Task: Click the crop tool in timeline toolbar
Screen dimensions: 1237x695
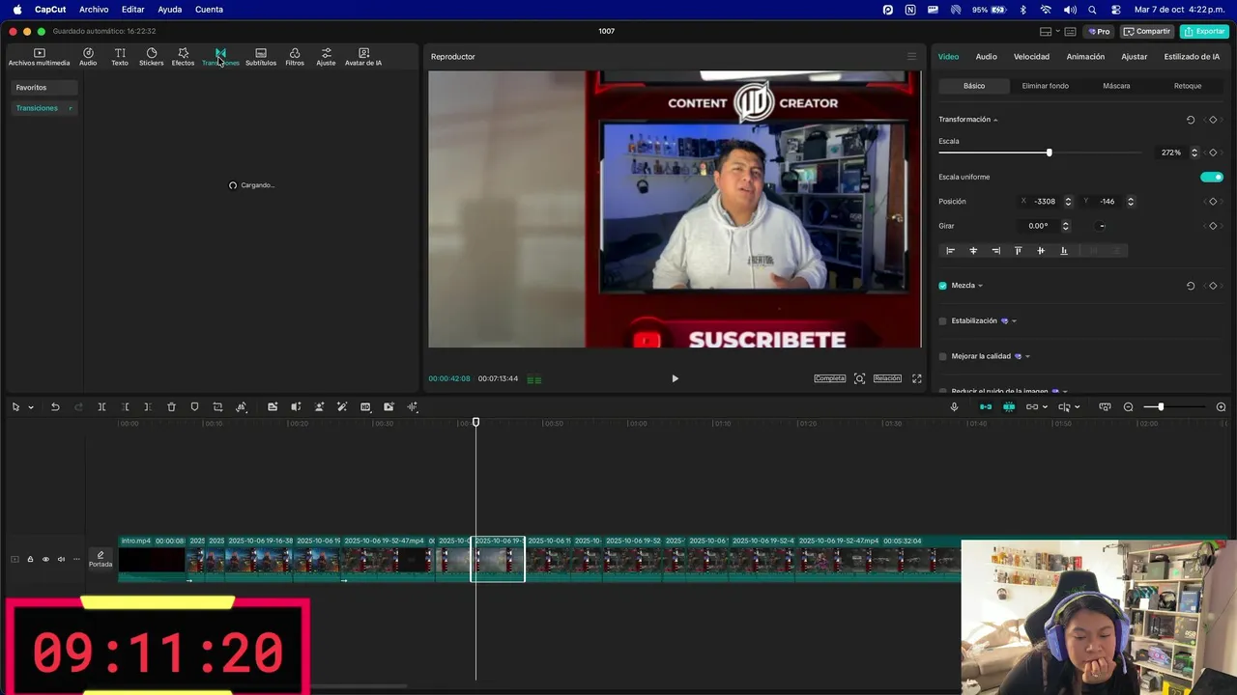Action: coord(217,407)
